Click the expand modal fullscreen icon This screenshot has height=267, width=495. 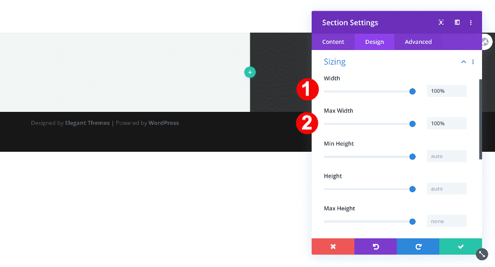click(x=441, y=22)
